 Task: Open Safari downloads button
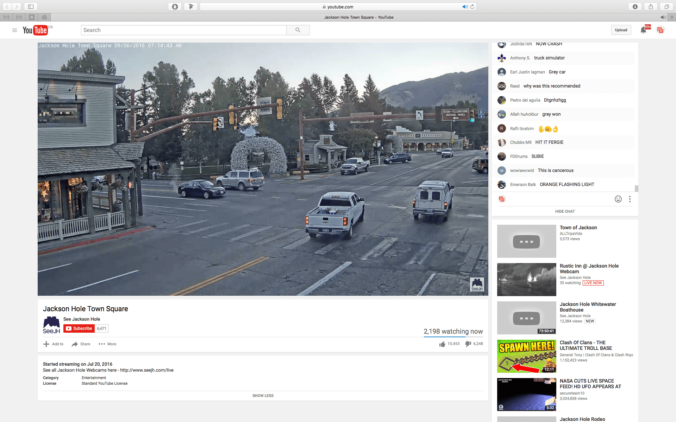click(635, 7)
